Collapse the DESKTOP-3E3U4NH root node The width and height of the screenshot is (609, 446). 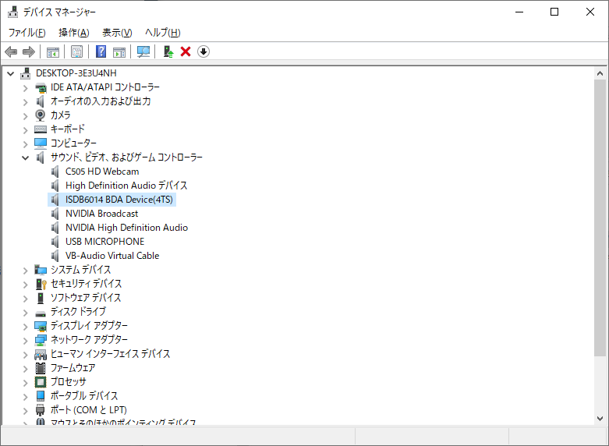tap(11, 73)
